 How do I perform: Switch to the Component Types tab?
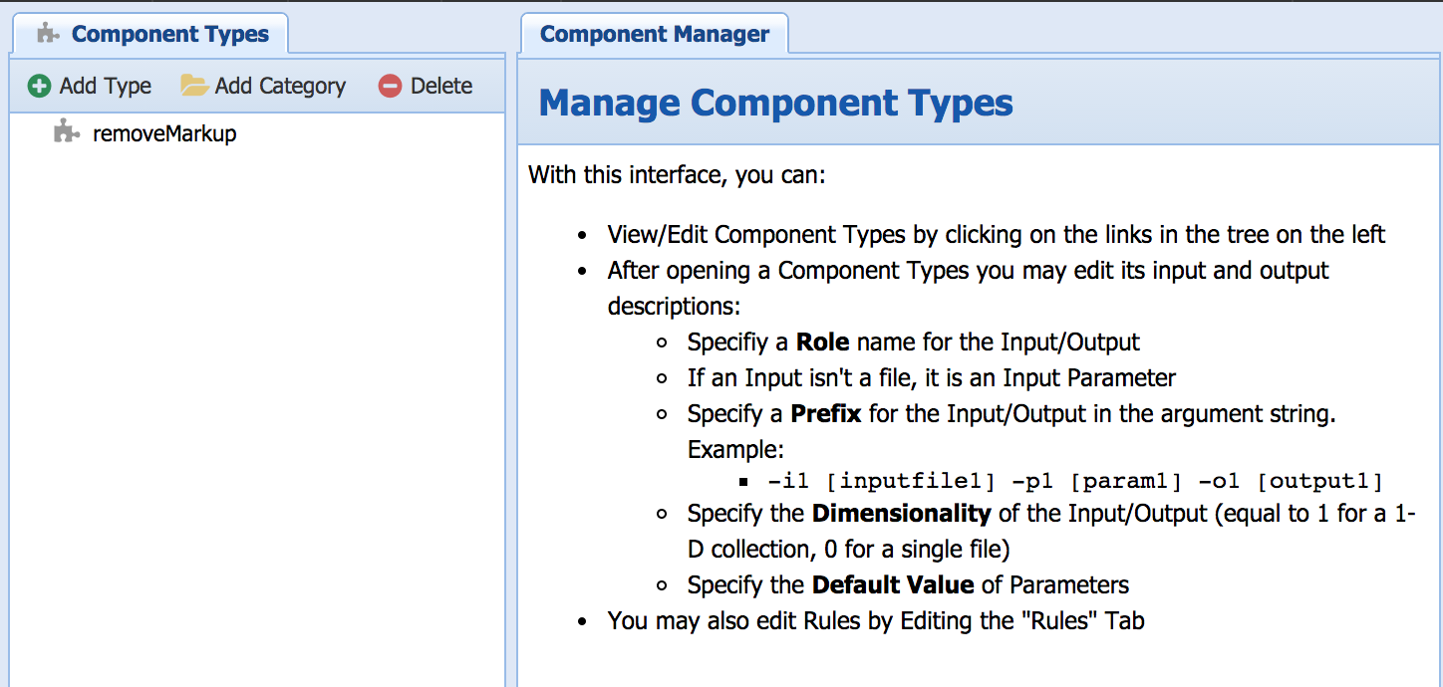pyautogui.click(x=169, y=34)
